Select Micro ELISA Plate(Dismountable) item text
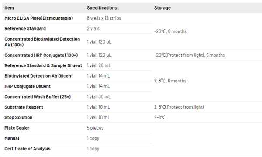Viewport: 262px width, 157px height. [38, 18]
